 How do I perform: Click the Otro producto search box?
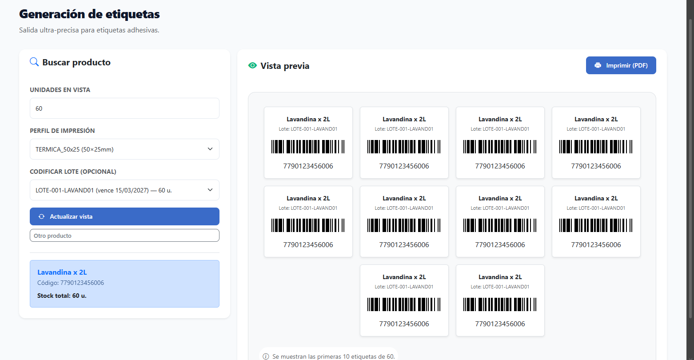click(x=124, y=236)
